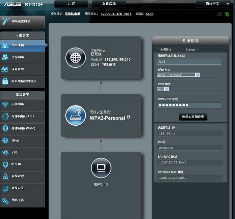Screen dimensions: 235x219
Task: Switch to the 2.4GHz tab
Action: pos(166,50)
